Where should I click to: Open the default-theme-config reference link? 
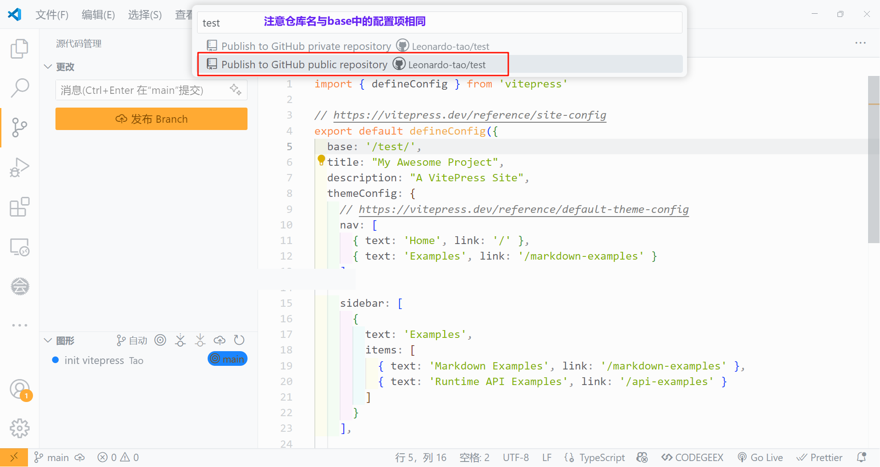(x=524, y=209)
